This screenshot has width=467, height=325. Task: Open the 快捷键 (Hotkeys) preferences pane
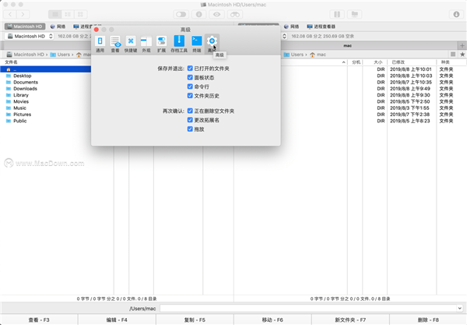131,42
